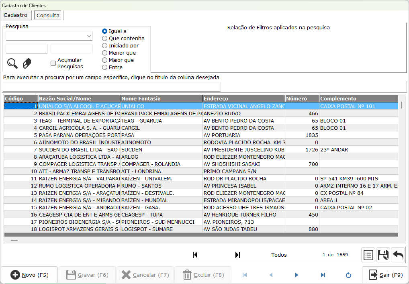Switch to the Cadastro tab
This screenshot has width=409, height=284.
[16, 15]
